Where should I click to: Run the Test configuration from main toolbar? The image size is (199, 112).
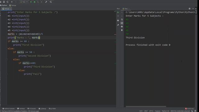pos(31,2)
